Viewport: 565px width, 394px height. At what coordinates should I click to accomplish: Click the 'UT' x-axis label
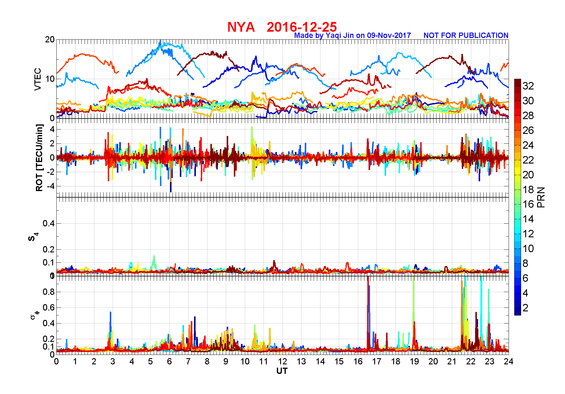(x=282, y=371)
